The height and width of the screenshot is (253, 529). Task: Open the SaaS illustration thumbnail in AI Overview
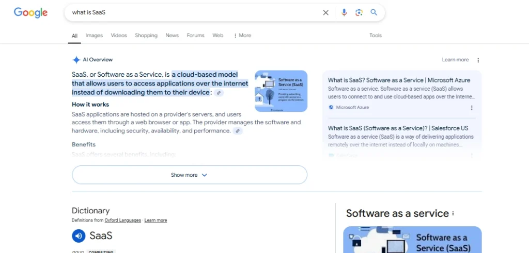tap(281, 91)
